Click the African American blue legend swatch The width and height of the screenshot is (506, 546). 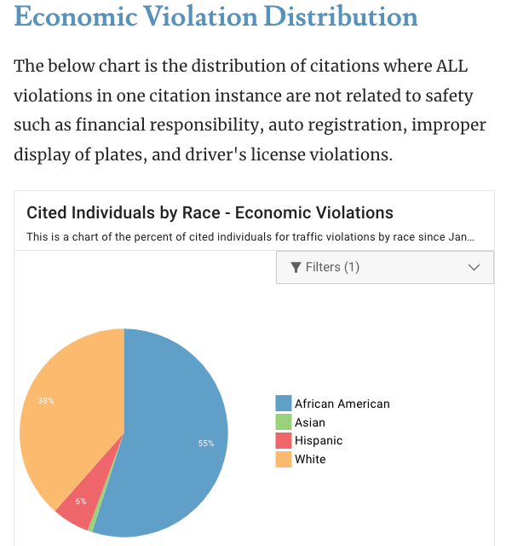click(284, 404)
